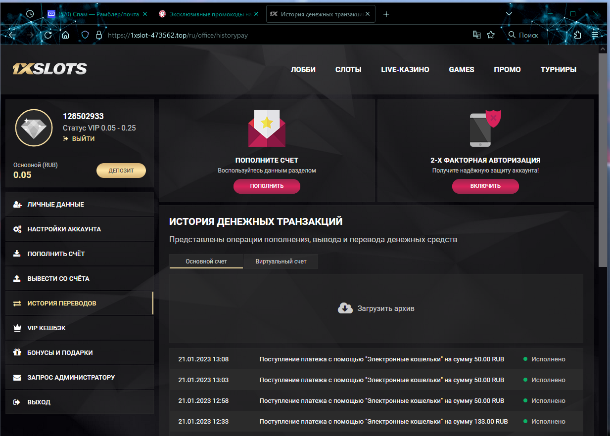Click the Вывести со счёта upload icon

tap(17, 279)
